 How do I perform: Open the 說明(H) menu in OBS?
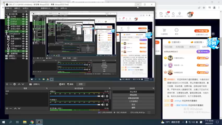tap(64, 8)
